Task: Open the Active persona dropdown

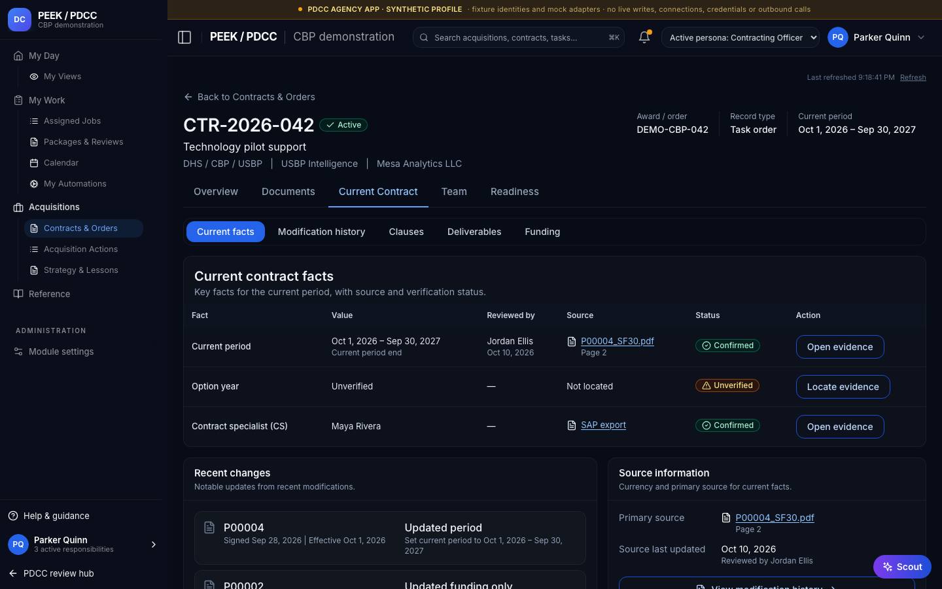Action: (741, 37)
